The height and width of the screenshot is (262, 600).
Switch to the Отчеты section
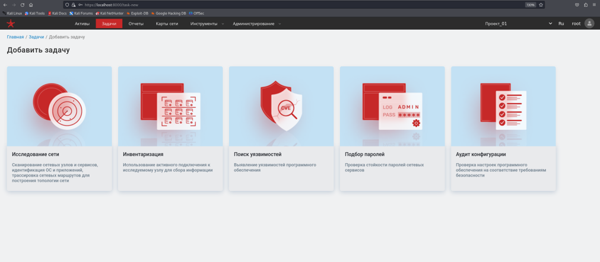[x=136, y=24]
